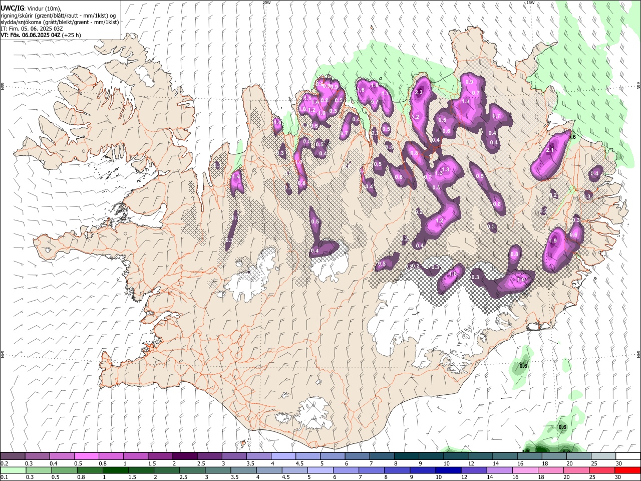Click the header line starting "slydda/snjókoma"
641x481 pixels.
pos(60,22)
